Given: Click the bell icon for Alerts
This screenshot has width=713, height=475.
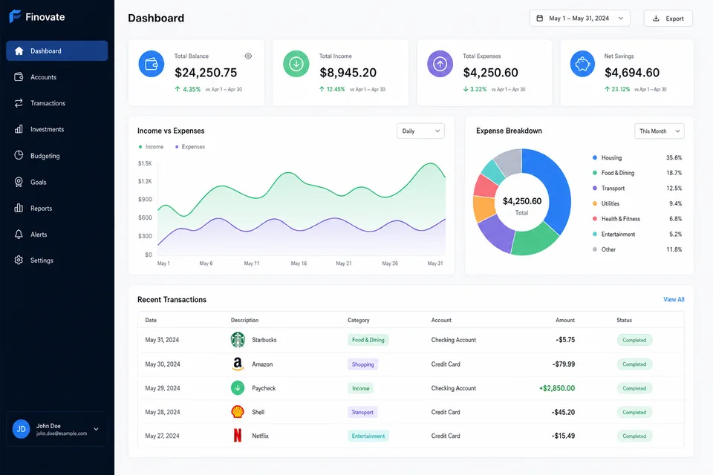Looking at the screenshot, I should click(19, 234).
